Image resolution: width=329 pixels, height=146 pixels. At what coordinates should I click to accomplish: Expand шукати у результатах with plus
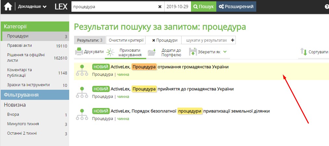coord(232,40)
